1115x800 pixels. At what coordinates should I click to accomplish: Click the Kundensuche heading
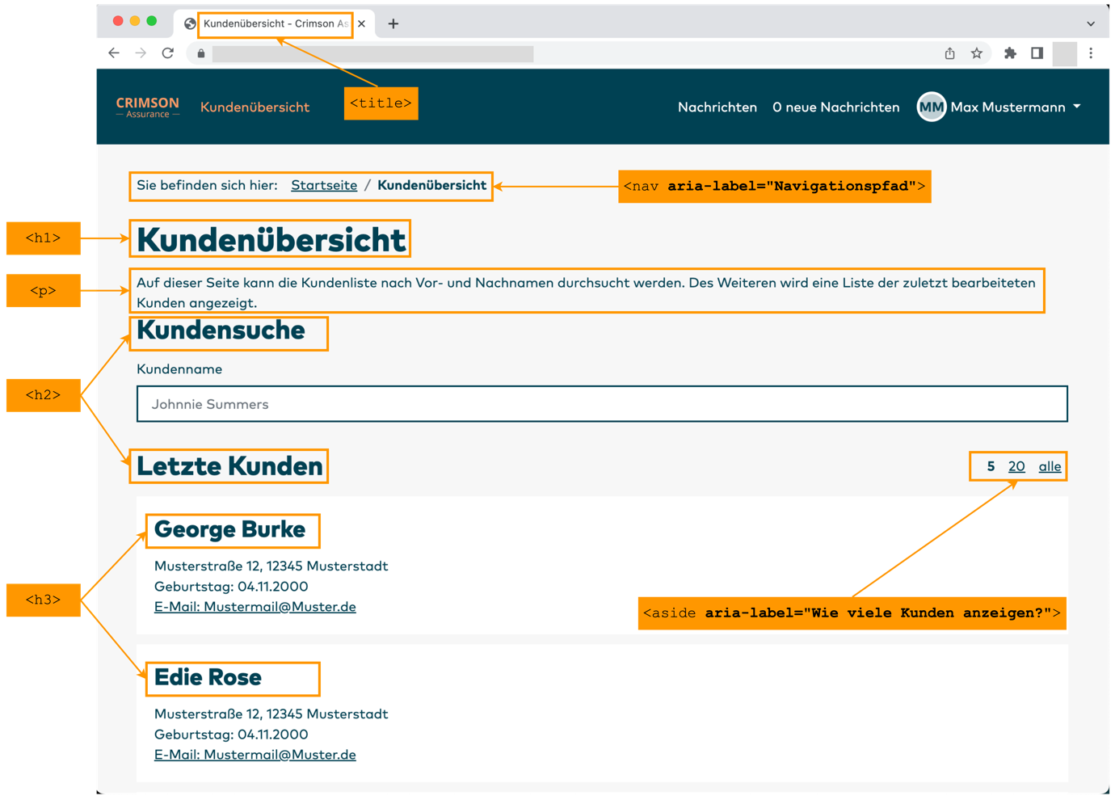(221, 330)
